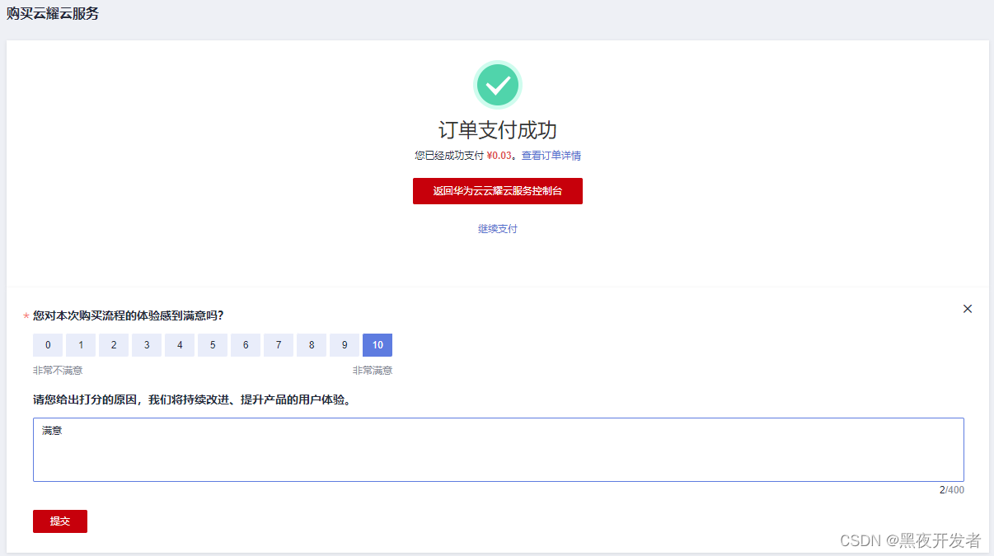Select the highlighted rating 10

coord(377,345)
